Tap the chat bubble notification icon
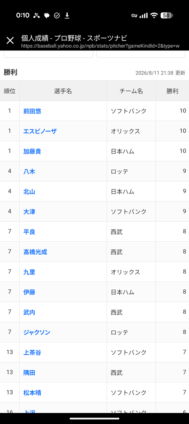Viewport: 189px width, 424px height. pyautogui.click(x=47, y=16)
